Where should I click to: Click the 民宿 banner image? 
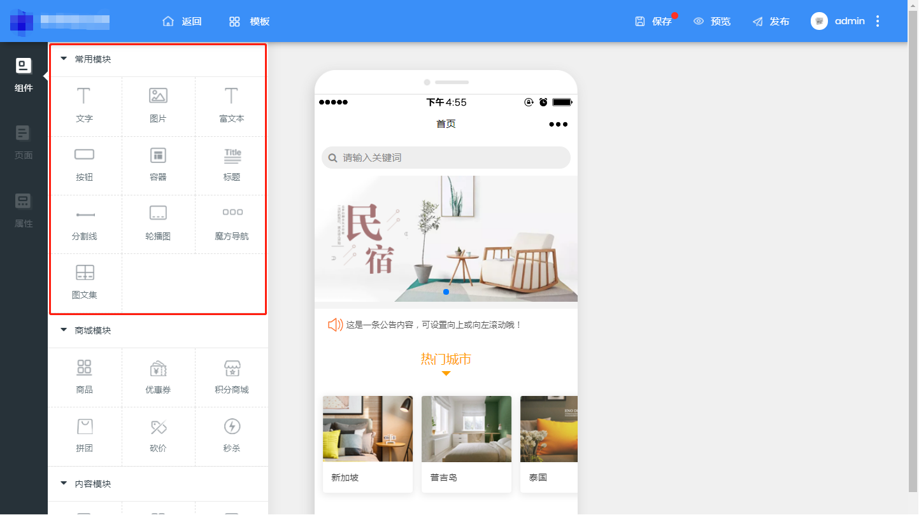pos(446,239)
